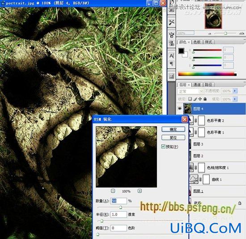The image size is (246, 239).
Task: Click the 不透明度 value field
Action: click(227, 91)
